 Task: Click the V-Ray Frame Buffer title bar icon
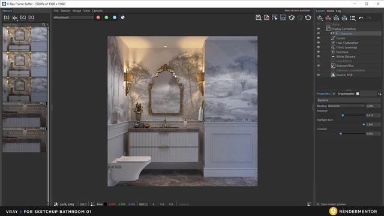click(4, 4)
